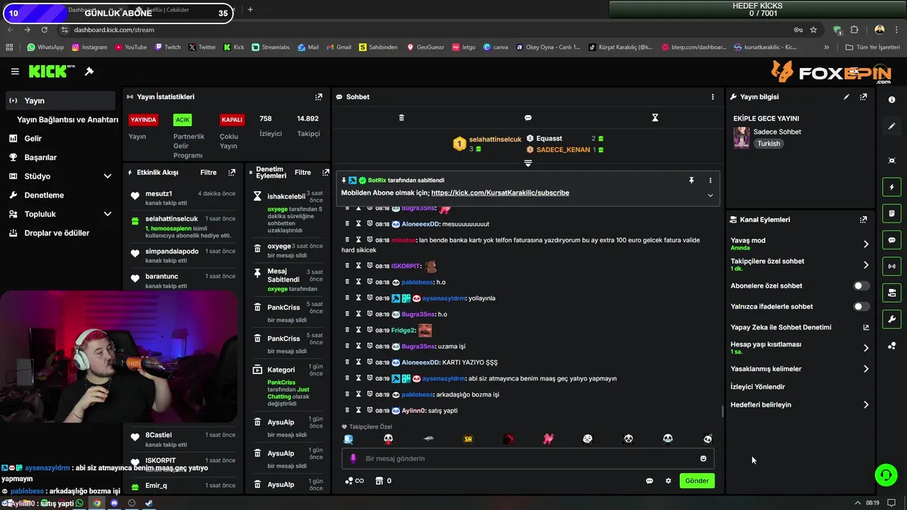
Task: Click the chat bubble icon in right sidebar
Action: click(891, 240)
